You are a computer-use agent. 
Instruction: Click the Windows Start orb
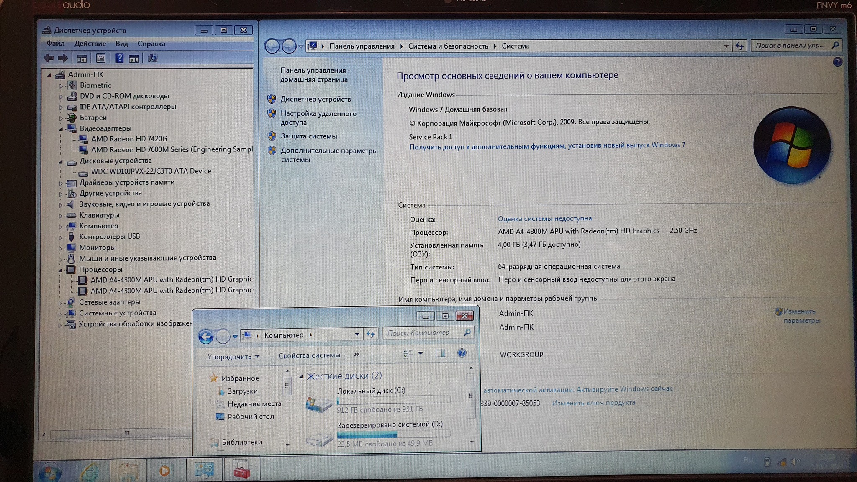pos(50,472)
